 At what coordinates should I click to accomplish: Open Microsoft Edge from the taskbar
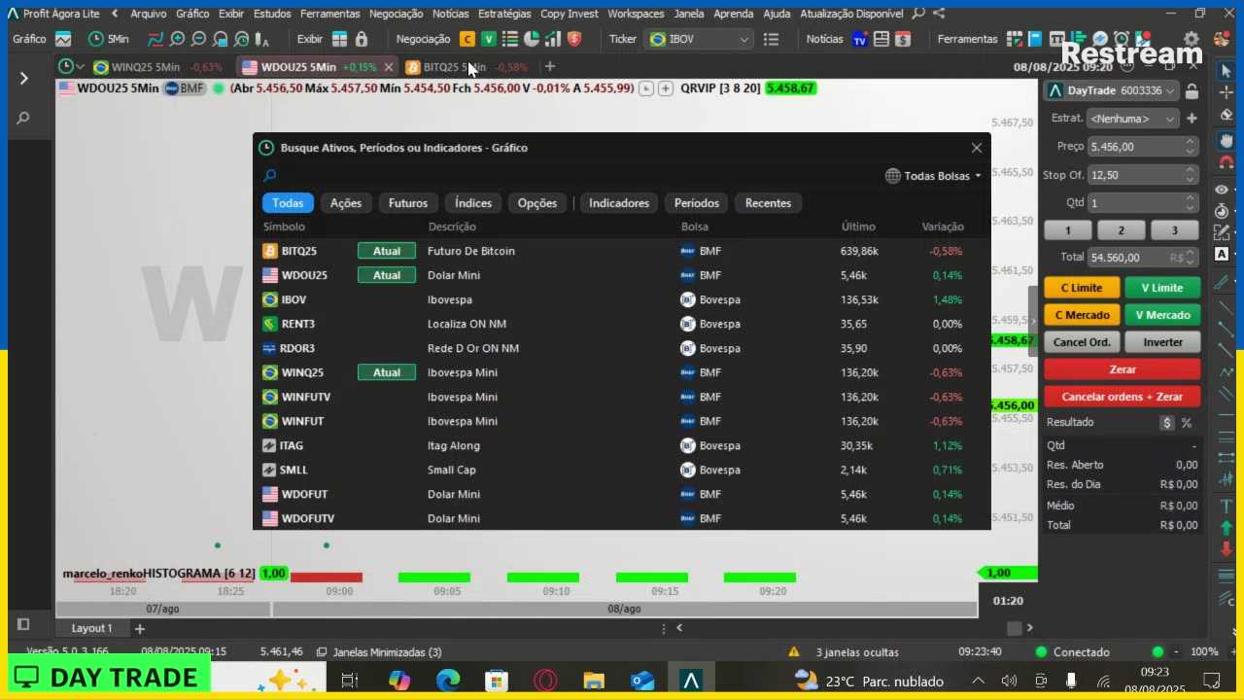pos(448,681)
